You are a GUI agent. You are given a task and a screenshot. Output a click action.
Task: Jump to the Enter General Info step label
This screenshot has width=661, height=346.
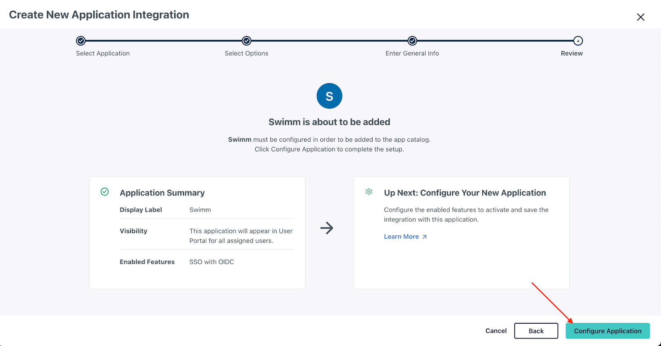coord(412,53)
